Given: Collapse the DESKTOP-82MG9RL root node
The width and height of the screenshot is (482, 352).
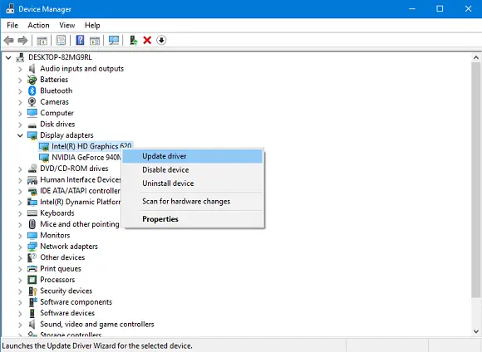Looking at the screenshot, I should point(8,57).
